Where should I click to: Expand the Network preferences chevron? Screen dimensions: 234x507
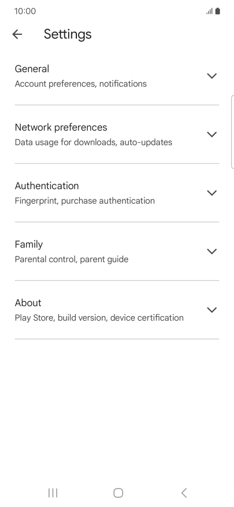click(x=212, y=135)
